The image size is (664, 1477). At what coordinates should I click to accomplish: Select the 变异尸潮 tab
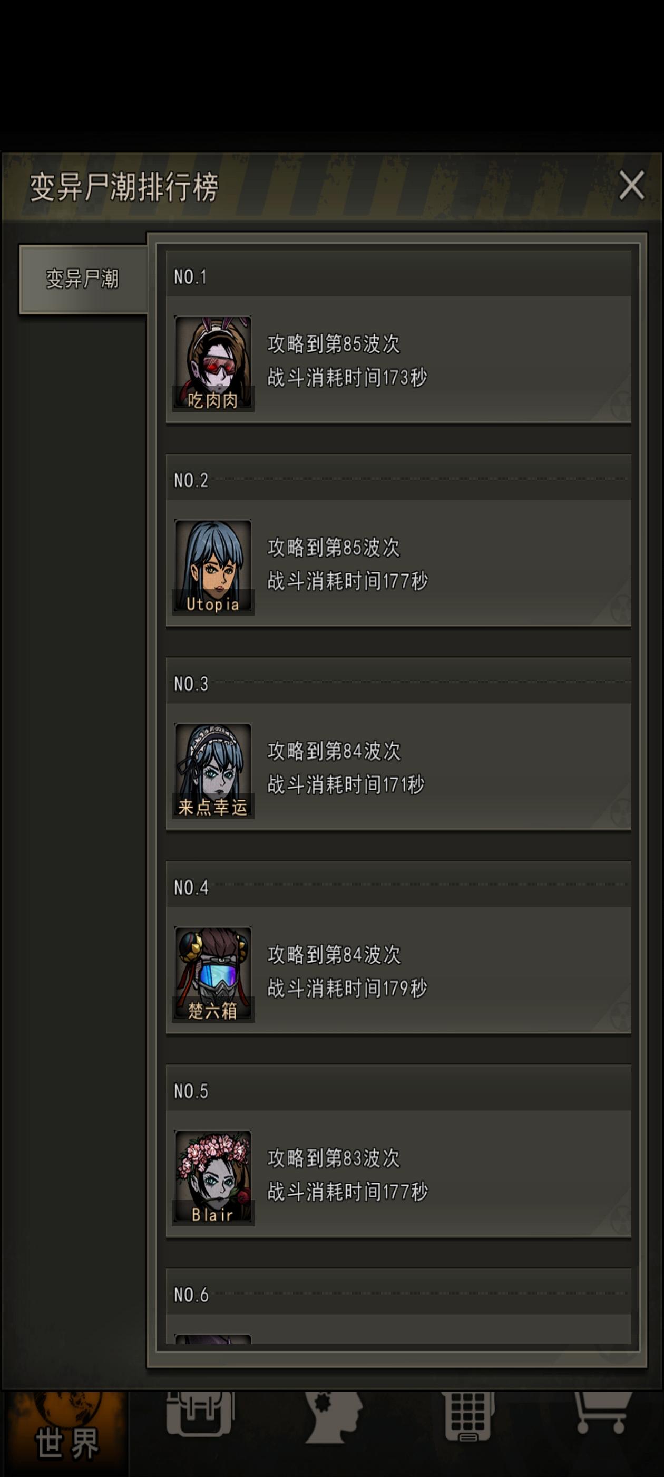coord(83,279)
